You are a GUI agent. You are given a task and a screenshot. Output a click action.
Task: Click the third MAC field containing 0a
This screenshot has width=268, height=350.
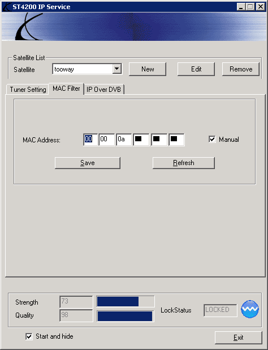click(124, 140)
